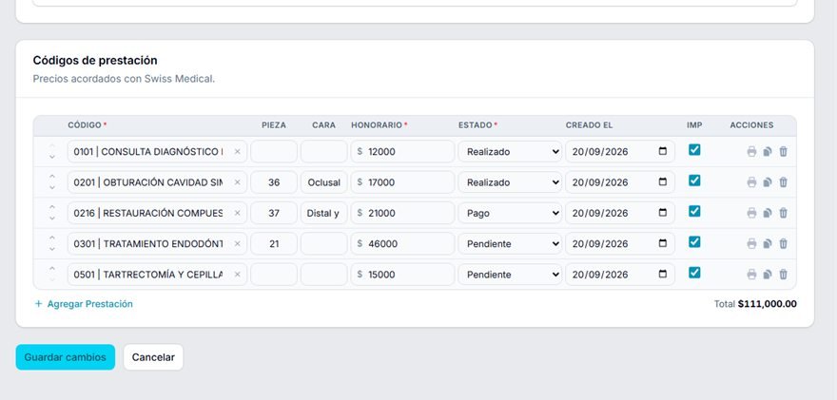This screenshot has width=837, height=400.
Task: Open calendar picker for 0101 row date
Action: (662, 151)
